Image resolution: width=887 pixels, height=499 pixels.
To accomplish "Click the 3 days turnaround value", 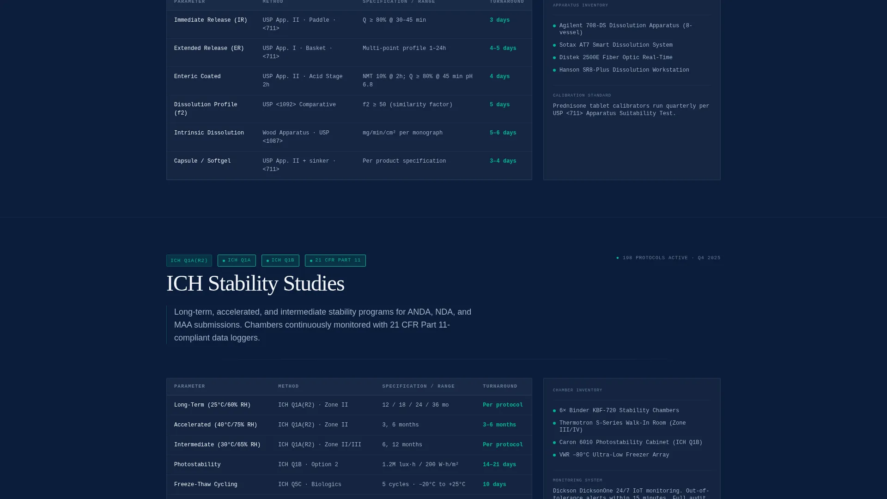I will [x=499, y=20].
